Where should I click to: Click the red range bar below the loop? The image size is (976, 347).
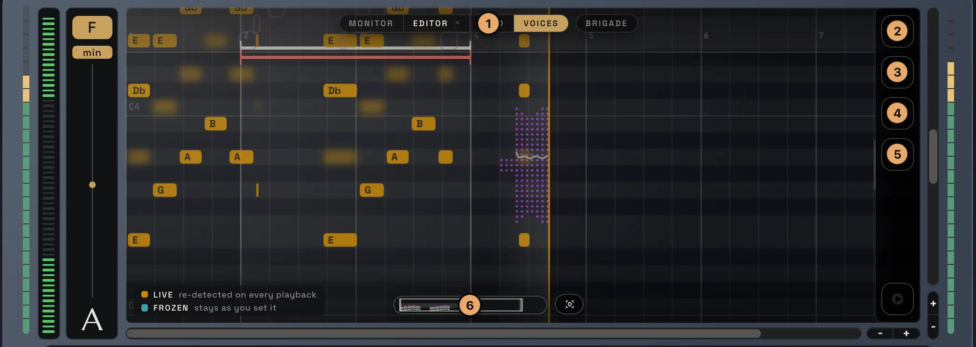coord(356,57)
